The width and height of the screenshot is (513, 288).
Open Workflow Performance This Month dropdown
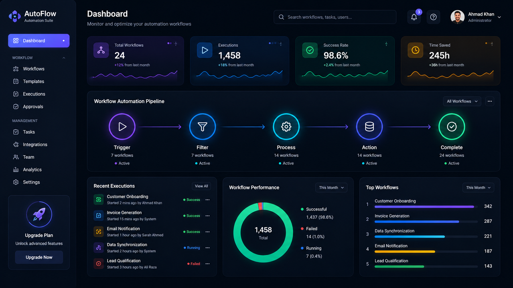(331, 188)
